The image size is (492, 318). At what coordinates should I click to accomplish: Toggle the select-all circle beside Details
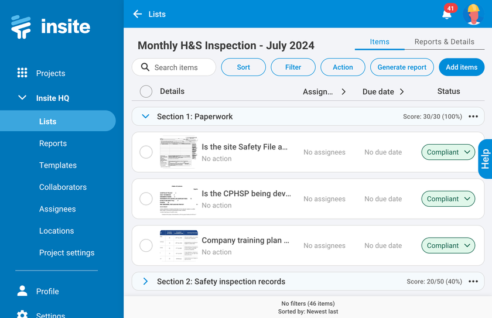point(146,91)
